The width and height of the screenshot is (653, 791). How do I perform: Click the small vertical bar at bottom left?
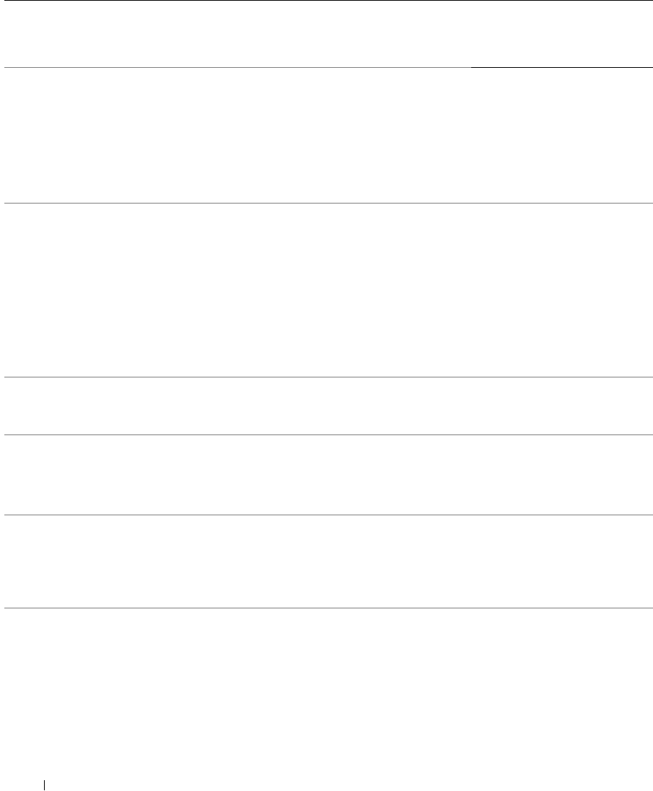pos(45,782)
